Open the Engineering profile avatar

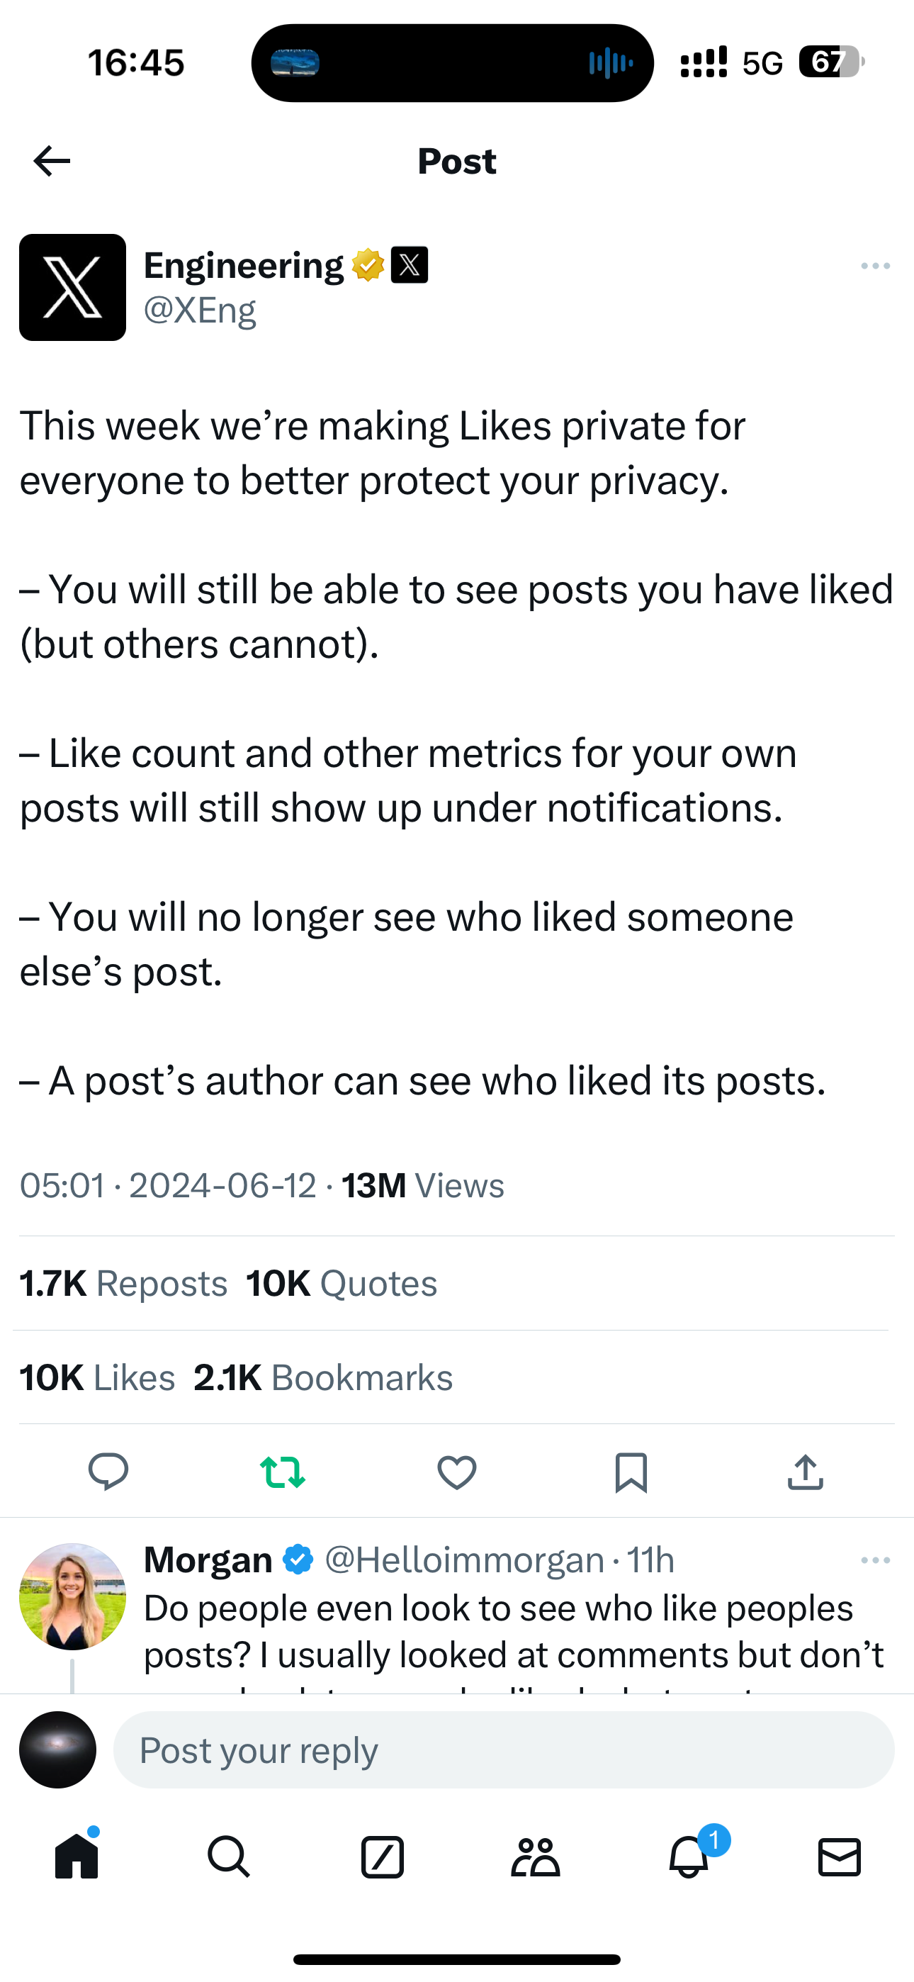click(72, 288)
